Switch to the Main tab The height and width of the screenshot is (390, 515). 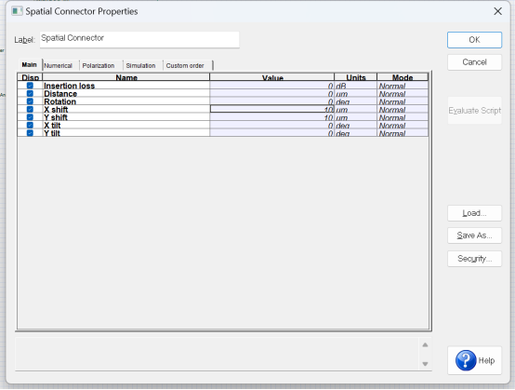[29, 65]
